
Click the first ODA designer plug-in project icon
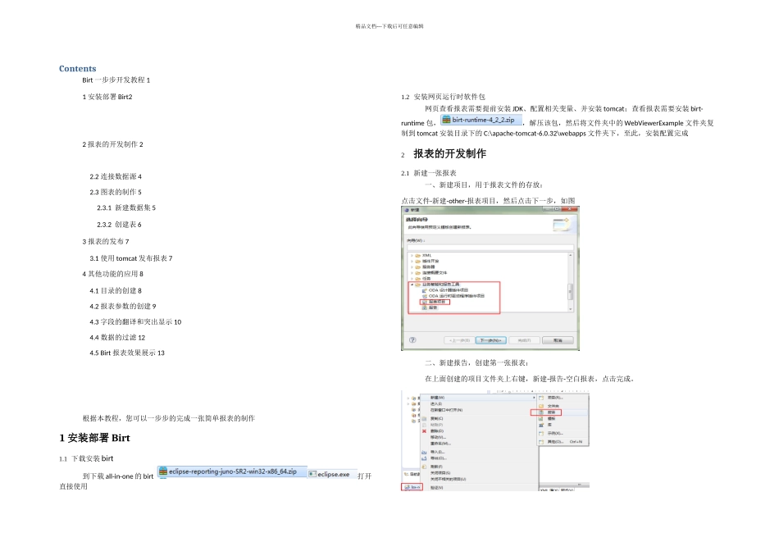[424, 290]
